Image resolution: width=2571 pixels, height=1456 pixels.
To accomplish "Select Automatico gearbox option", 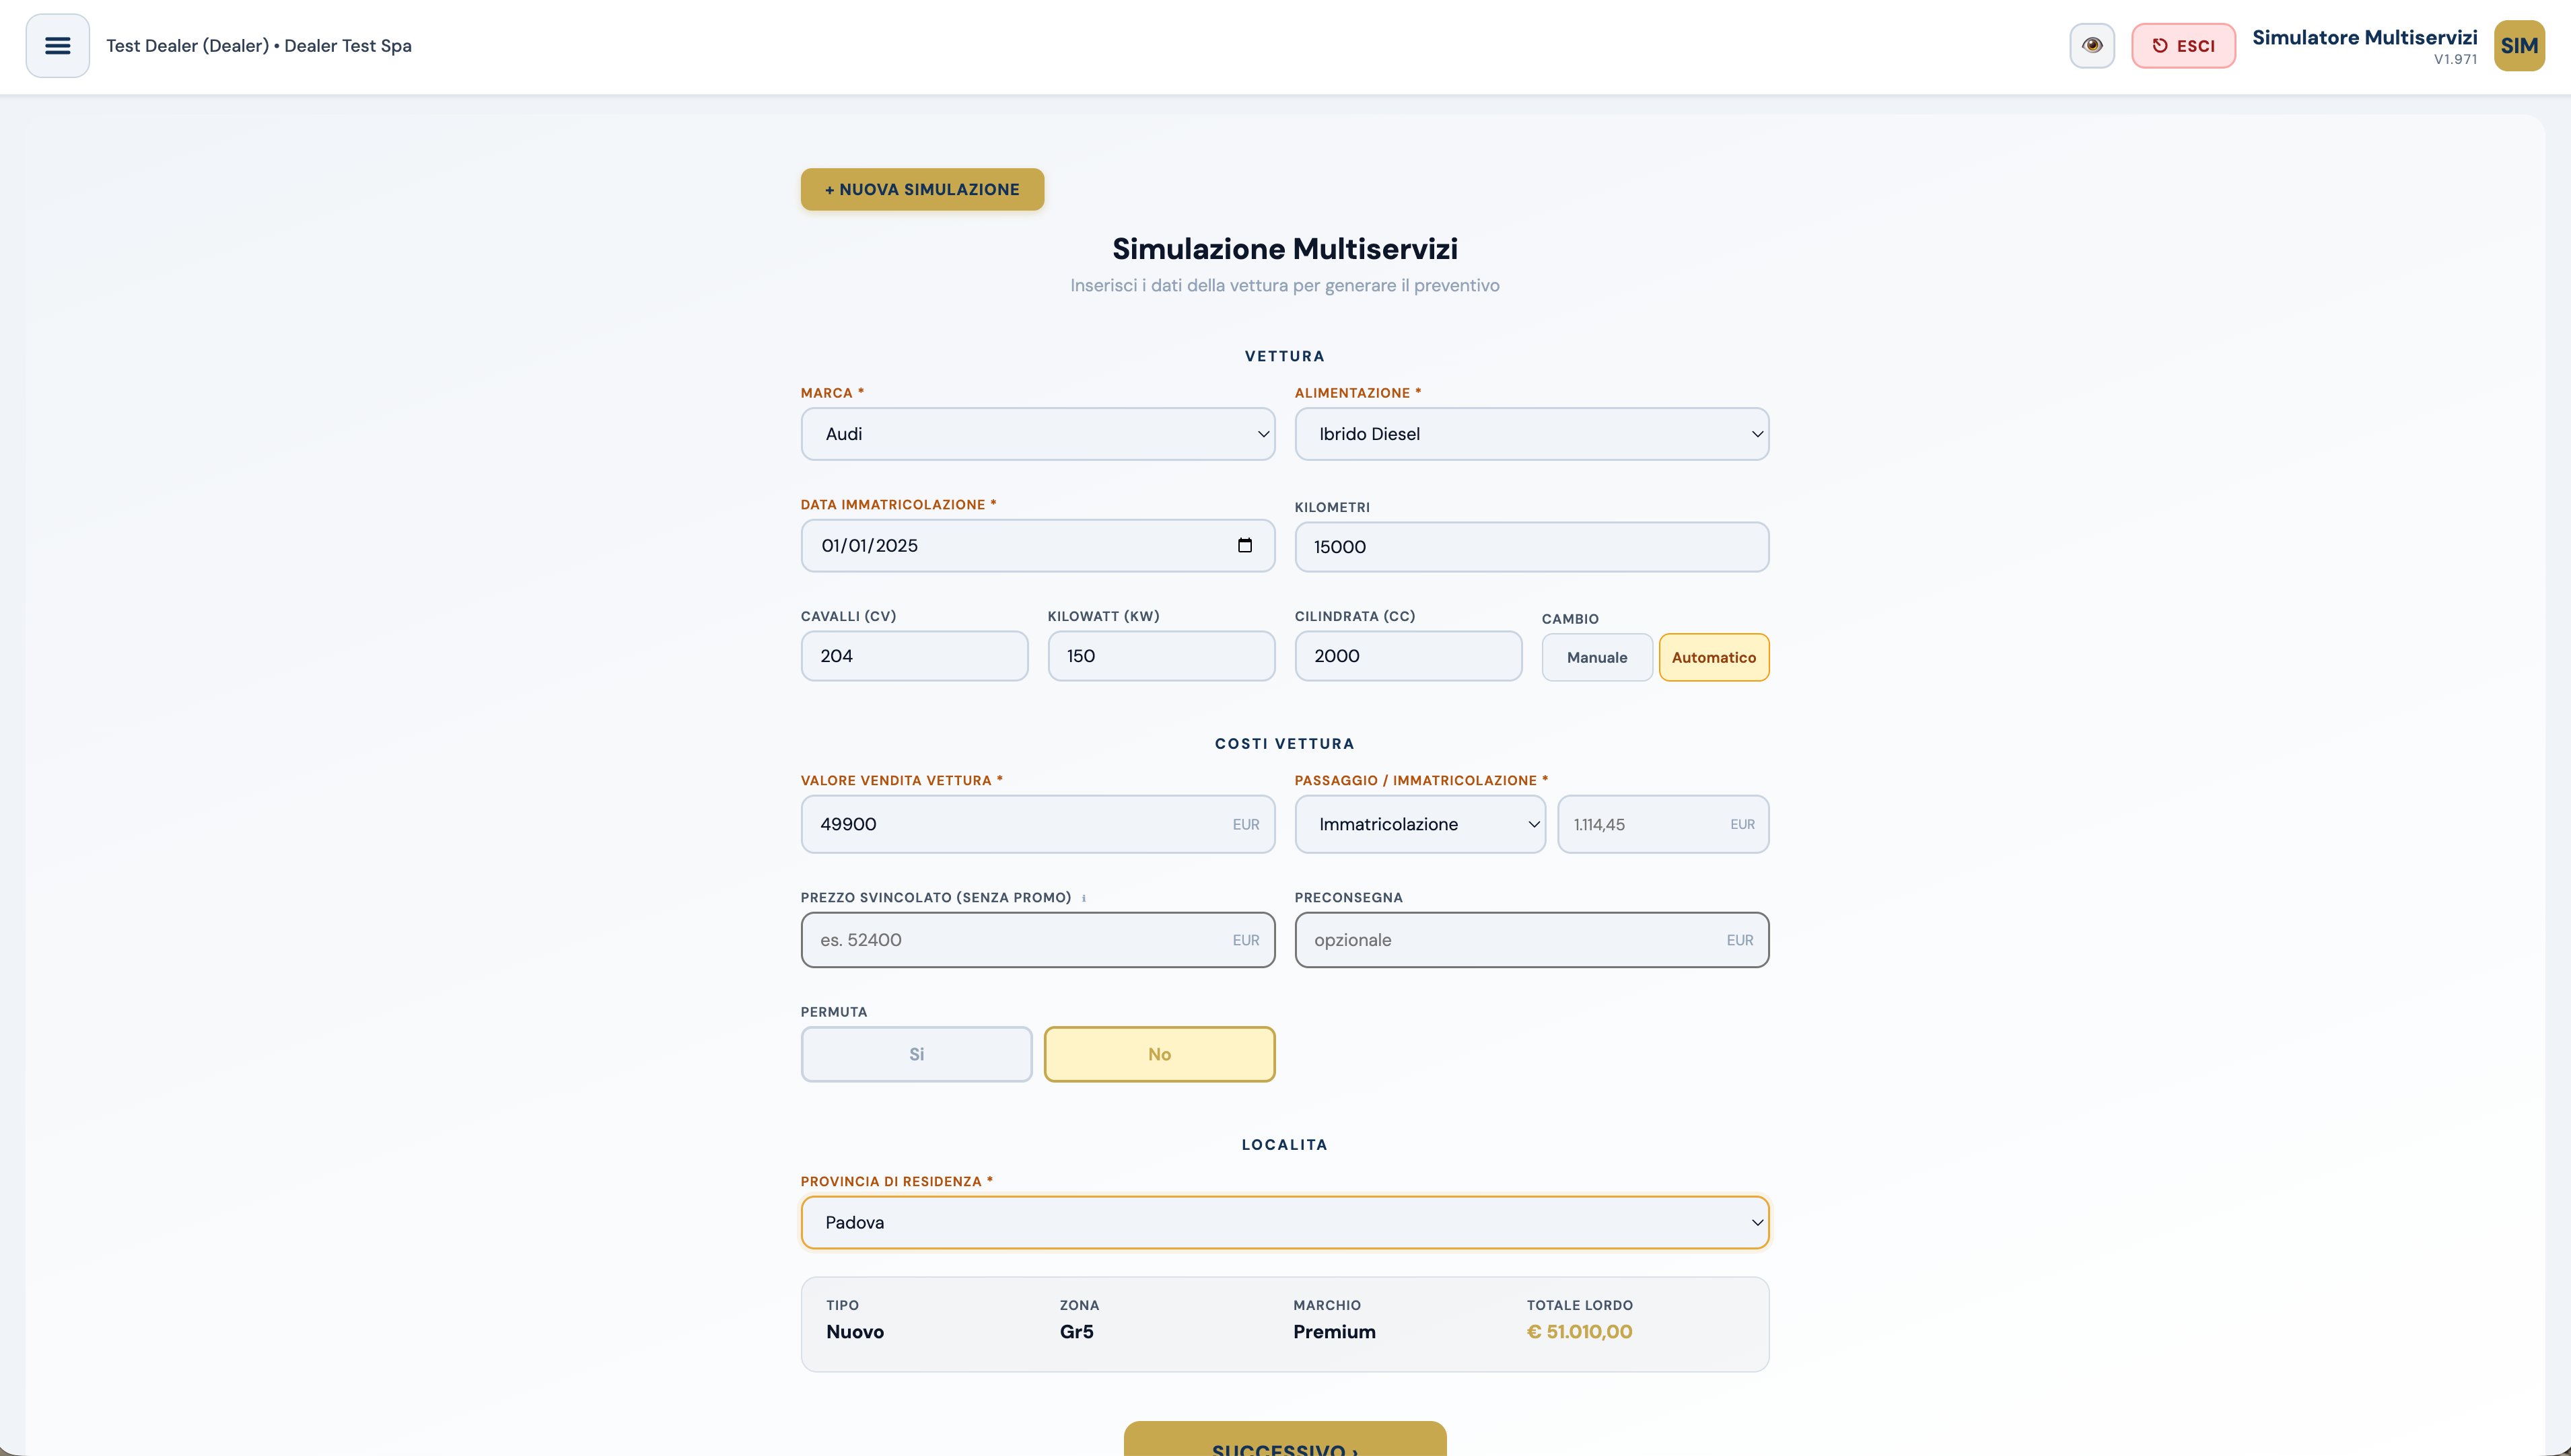I will (x=1714, y=657).
